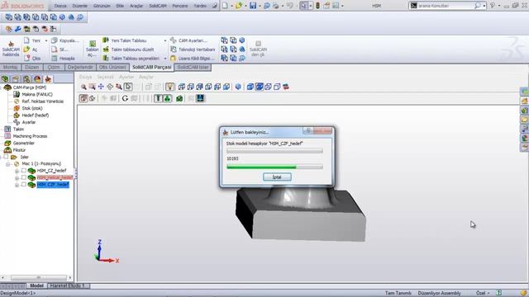This screenshot has width=529, height=297.
Task: Click the lower green progress bar in dialog
Action: [x=274, y=167]
